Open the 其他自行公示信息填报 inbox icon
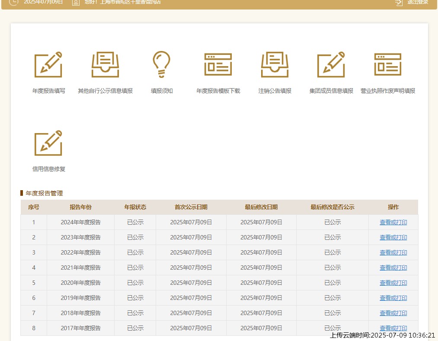Viewport: 438px width, 341px height. pos(106,64)
